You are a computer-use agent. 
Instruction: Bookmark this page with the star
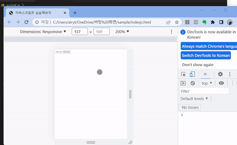tap(177, 22)
